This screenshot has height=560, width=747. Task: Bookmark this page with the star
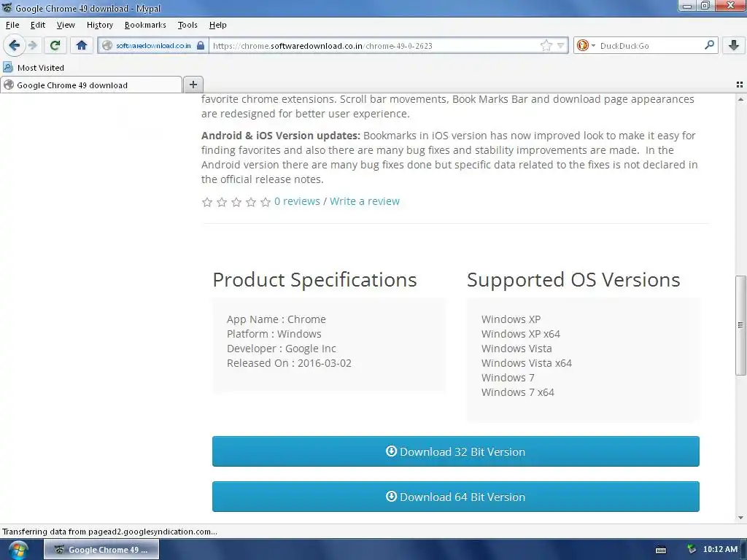coord(546,46)
